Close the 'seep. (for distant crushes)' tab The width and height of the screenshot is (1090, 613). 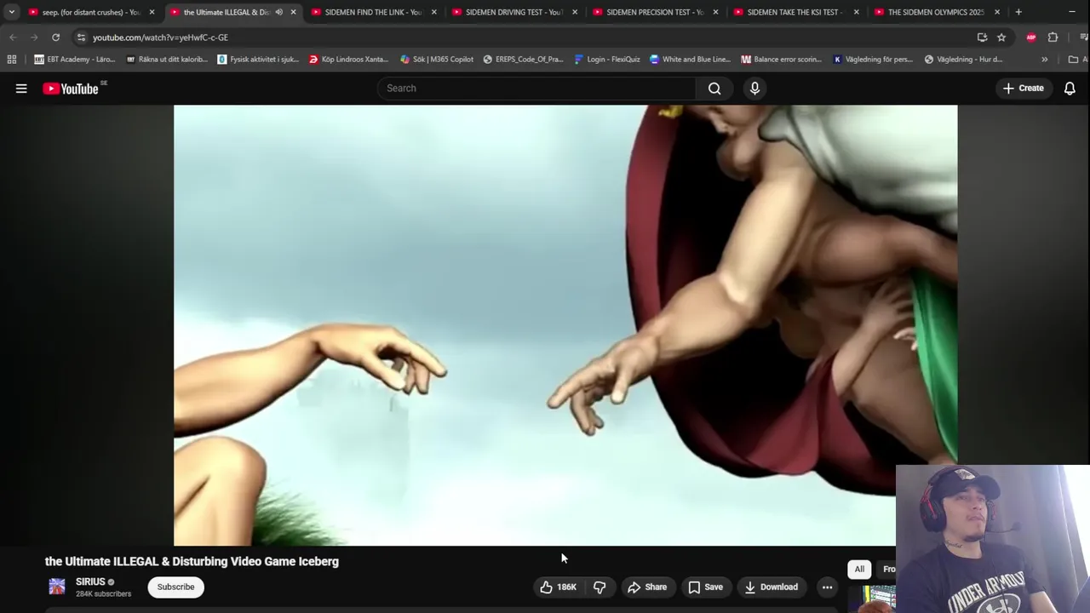click(152, 12)
